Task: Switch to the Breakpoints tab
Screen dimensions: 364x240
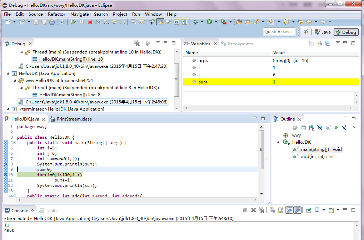Action: pos(237,44)
